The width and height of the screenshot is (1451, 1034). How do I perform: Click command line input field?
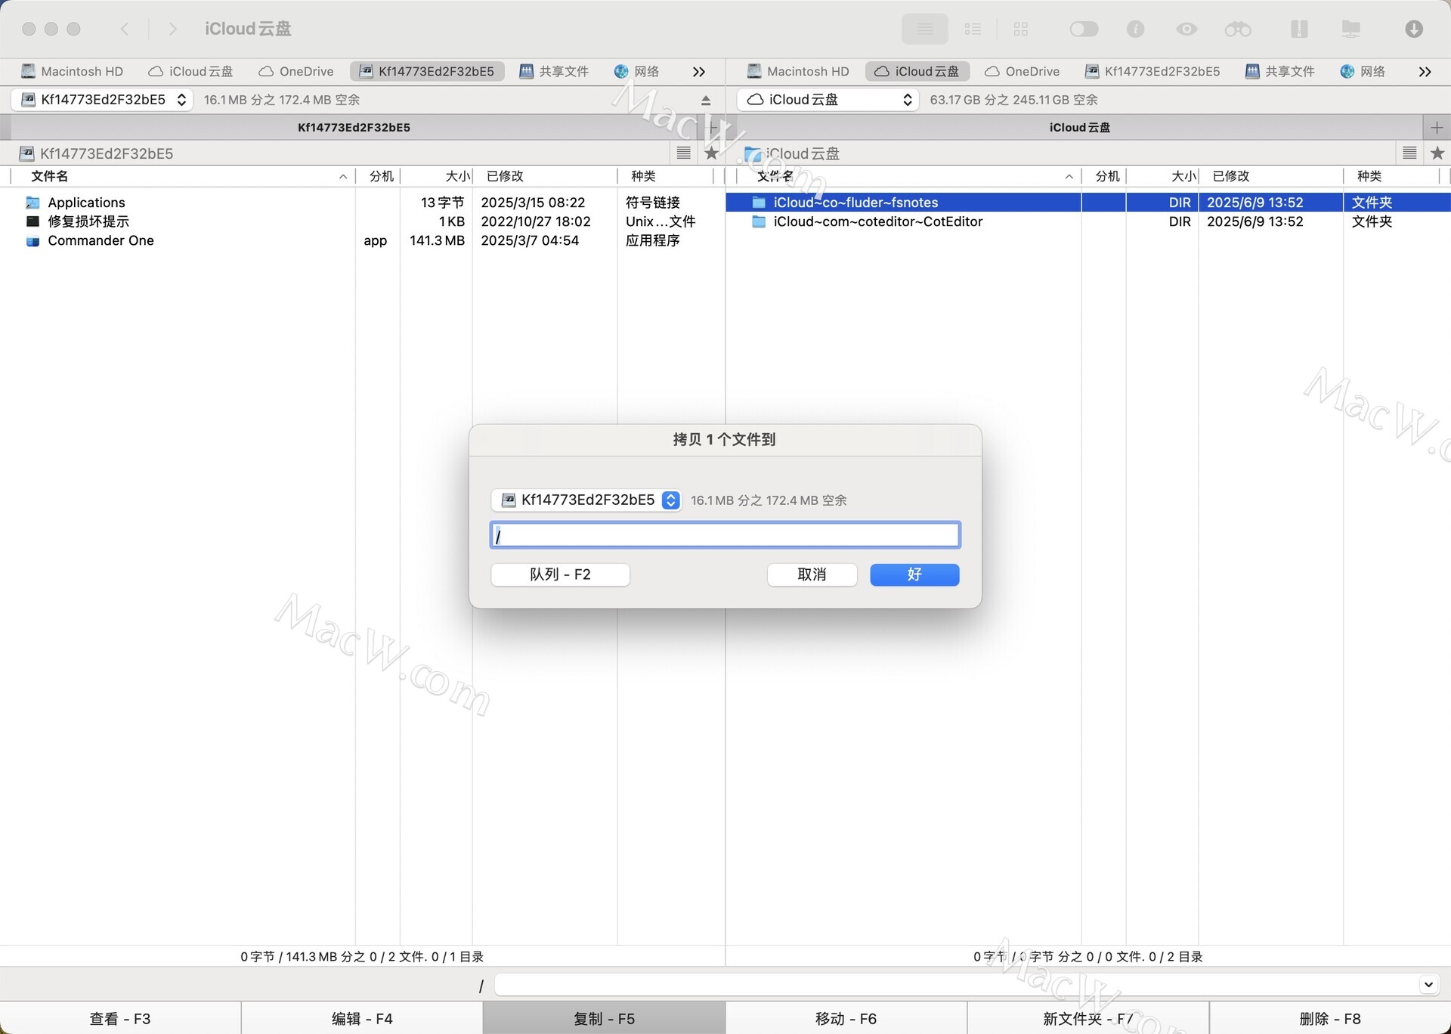coord(956,985)
